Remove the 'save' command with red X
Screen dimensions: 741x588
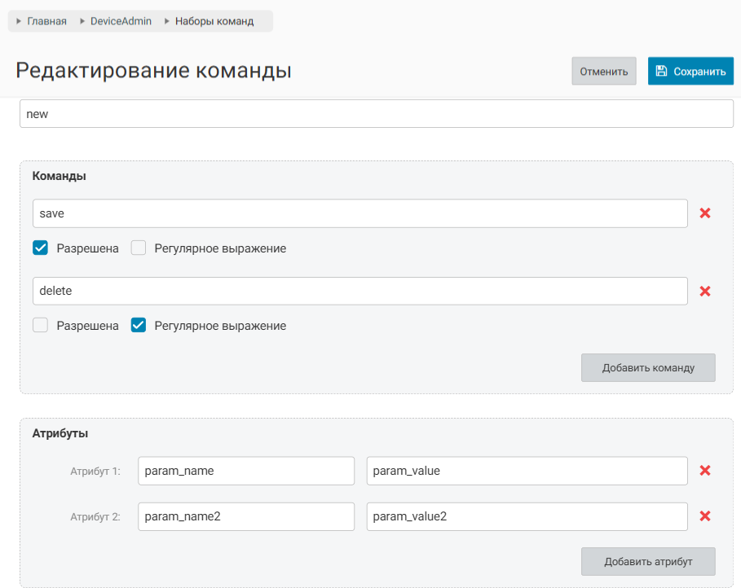[705, 213]
